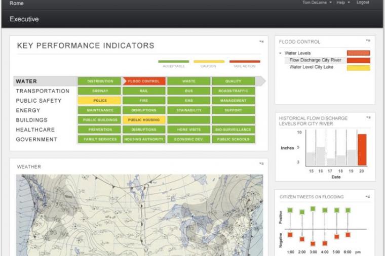Click the negative tweet marker at 3:00
385x256 pixels.
click(x=313, y=244)
